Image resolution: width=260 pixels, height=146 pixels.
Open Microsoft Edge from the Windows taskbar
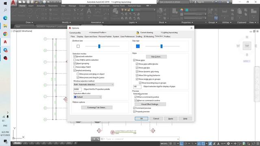[x=5, y=18]
